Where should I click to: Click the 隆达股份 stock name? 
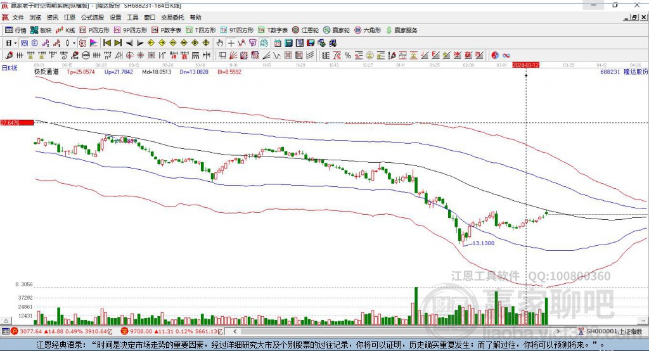(636, 72)
